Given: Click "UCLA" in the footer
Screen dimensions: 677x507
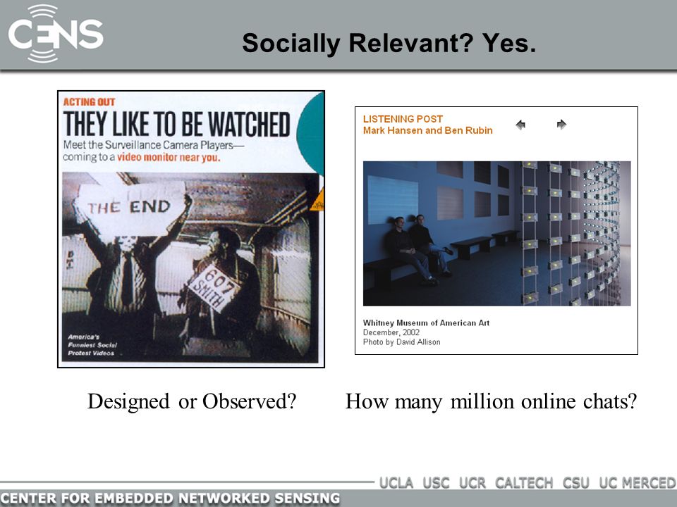Looking at the screenshot, I should tap(396, 483).
